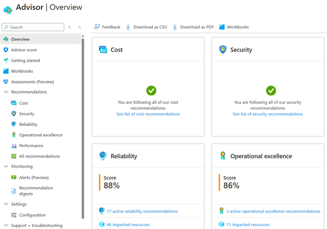The height and width of the screenshot is (229, 327).
Task: Click the Assessments heart icon
Action: pyautogui.click(x=6, y=82)
